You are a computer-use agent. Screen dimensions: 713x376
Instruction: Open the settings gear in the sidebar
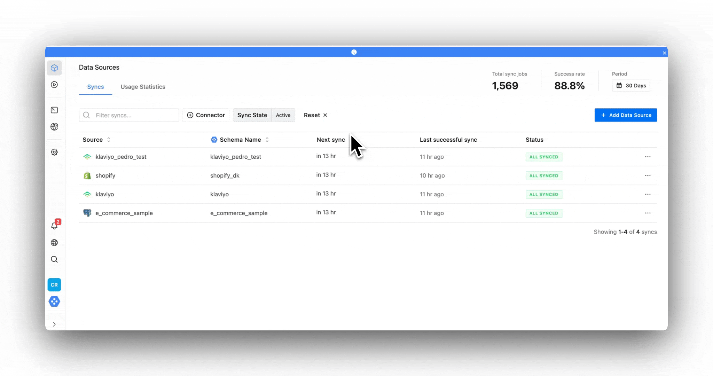(x=54, y=152)
